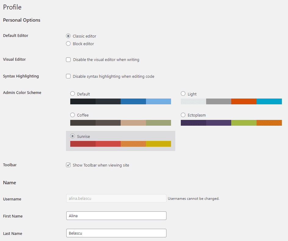
Task: Click inside the Last Name field
Action: coord(116,233)
